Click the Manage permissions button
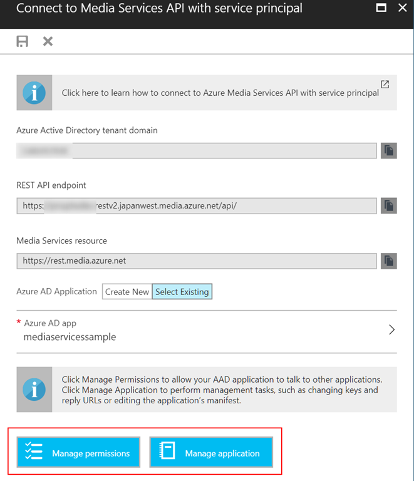Image resolution: width=414 pixels, height=481 pixels. pyautogui.click(x=78, y=452)
